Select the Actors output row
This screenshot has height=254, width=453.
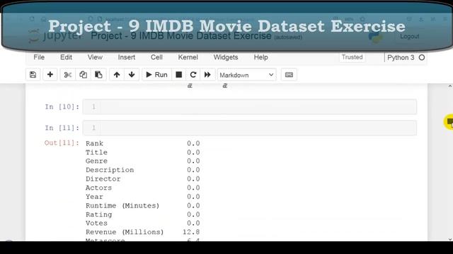point(143,188)
